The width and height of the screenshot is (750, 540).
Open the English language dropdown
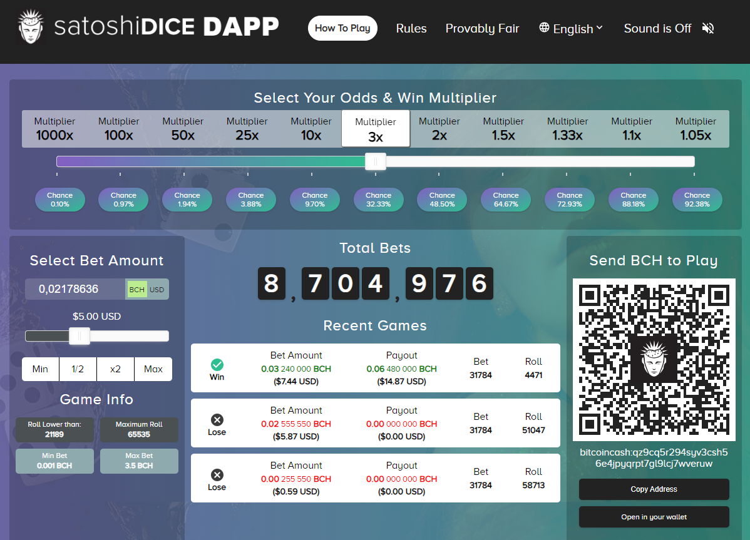coord(571,29)
